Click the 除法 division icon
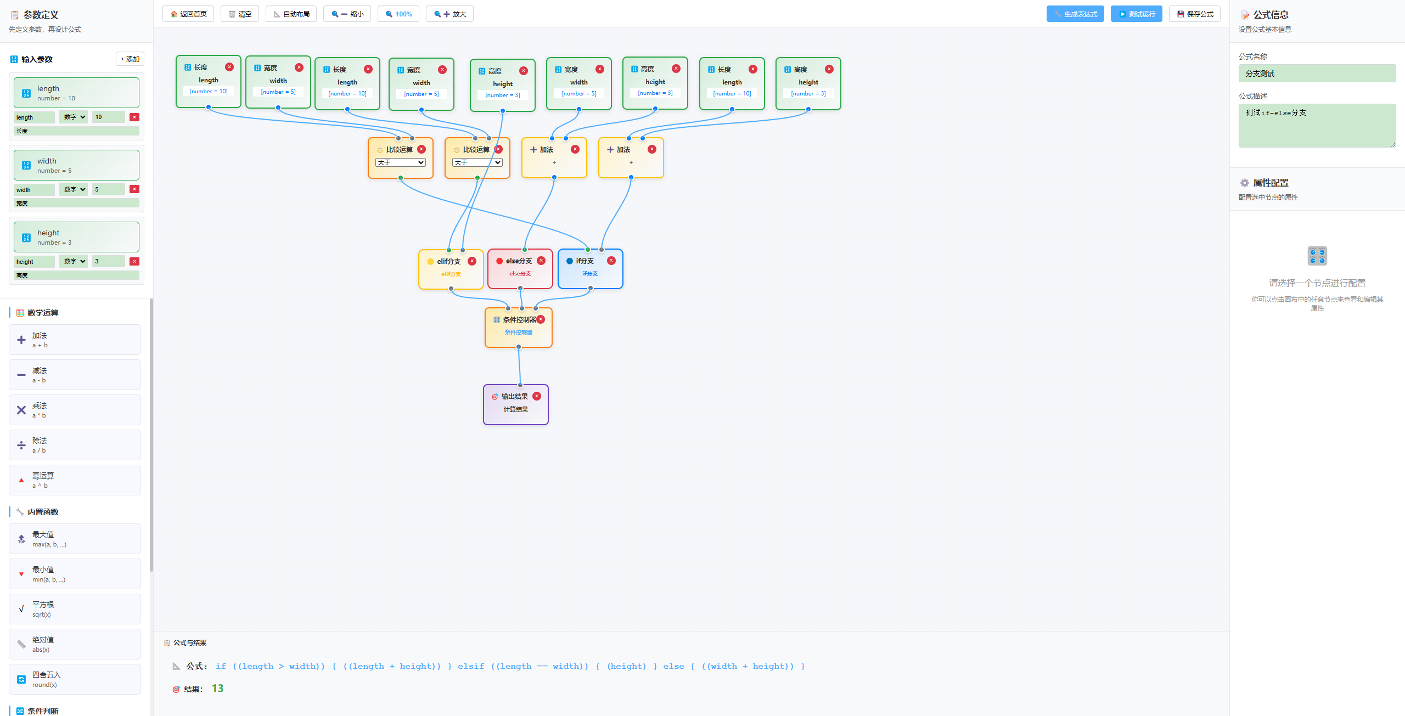This screenshot has width=1405, height=716. tap(21, 445)
